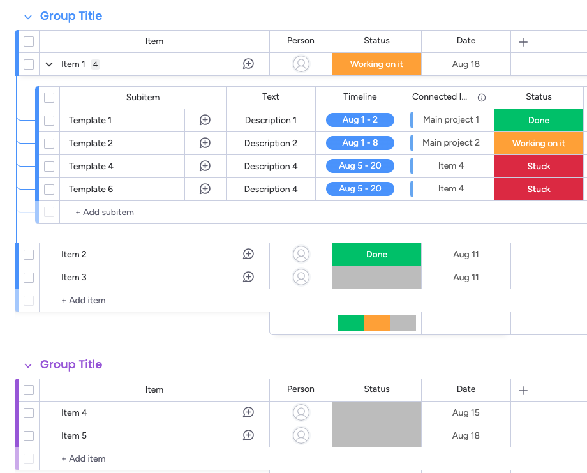587x473 pixels.
Task: Open conversation icon for Item 1
Action: click(x=248, y=64)
